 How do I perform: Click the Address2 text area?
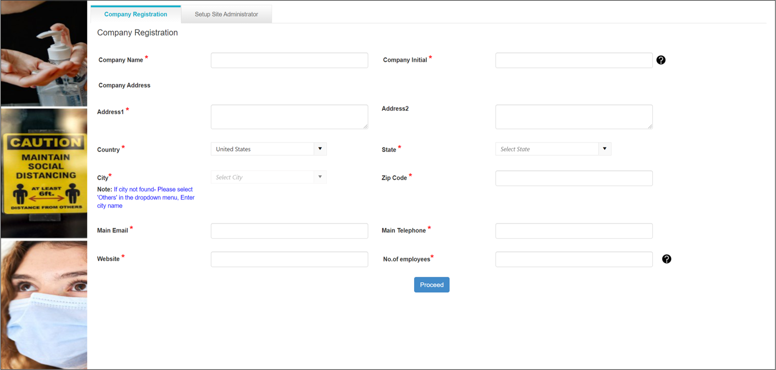574,117
